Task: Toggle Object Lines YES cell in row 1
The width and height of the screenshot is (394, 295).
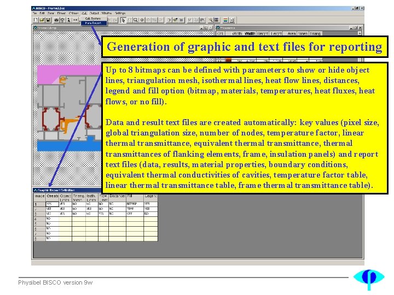Action: (65, 204)
